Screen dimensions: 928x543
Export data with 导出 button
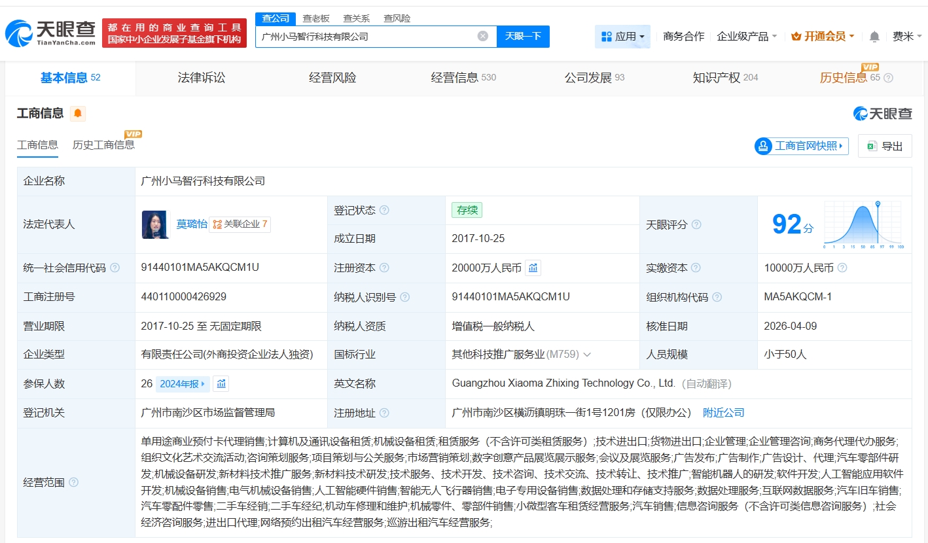(x=885, y=146)
